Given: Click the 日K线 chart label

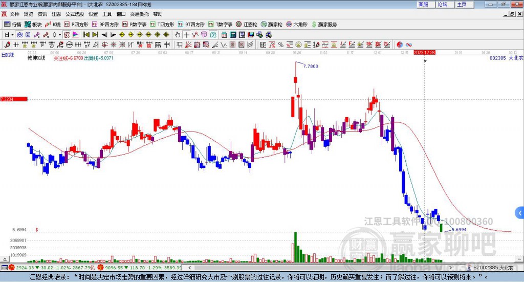Looking at the screenshot, I should 7,55.
